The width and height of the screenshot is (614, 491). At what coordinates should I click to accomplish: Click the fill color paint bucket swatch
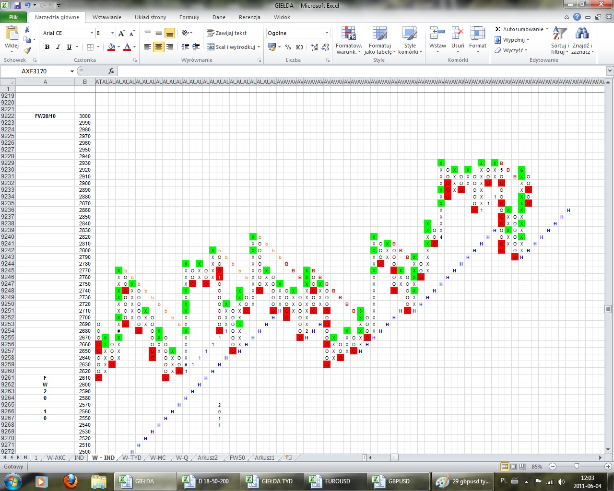pos(111,47)
